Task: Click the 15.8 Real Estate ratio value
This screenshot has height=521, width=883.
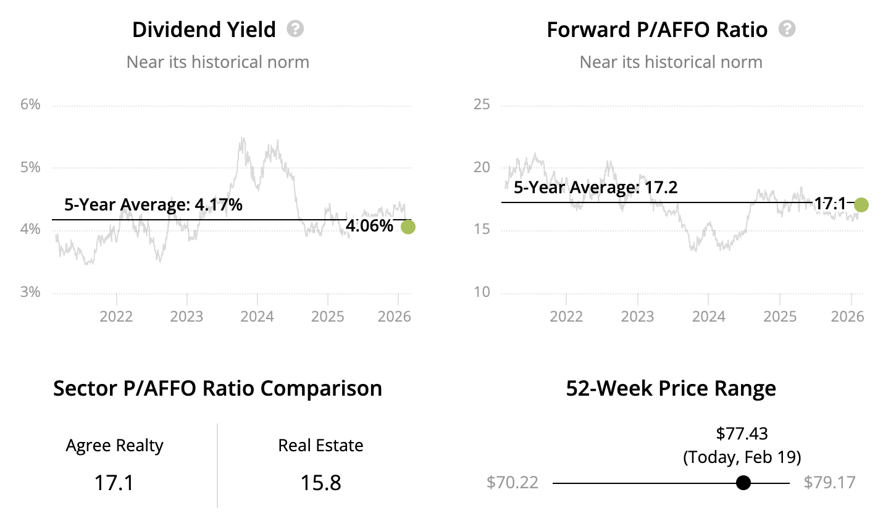Action: [x=320, y=483]
